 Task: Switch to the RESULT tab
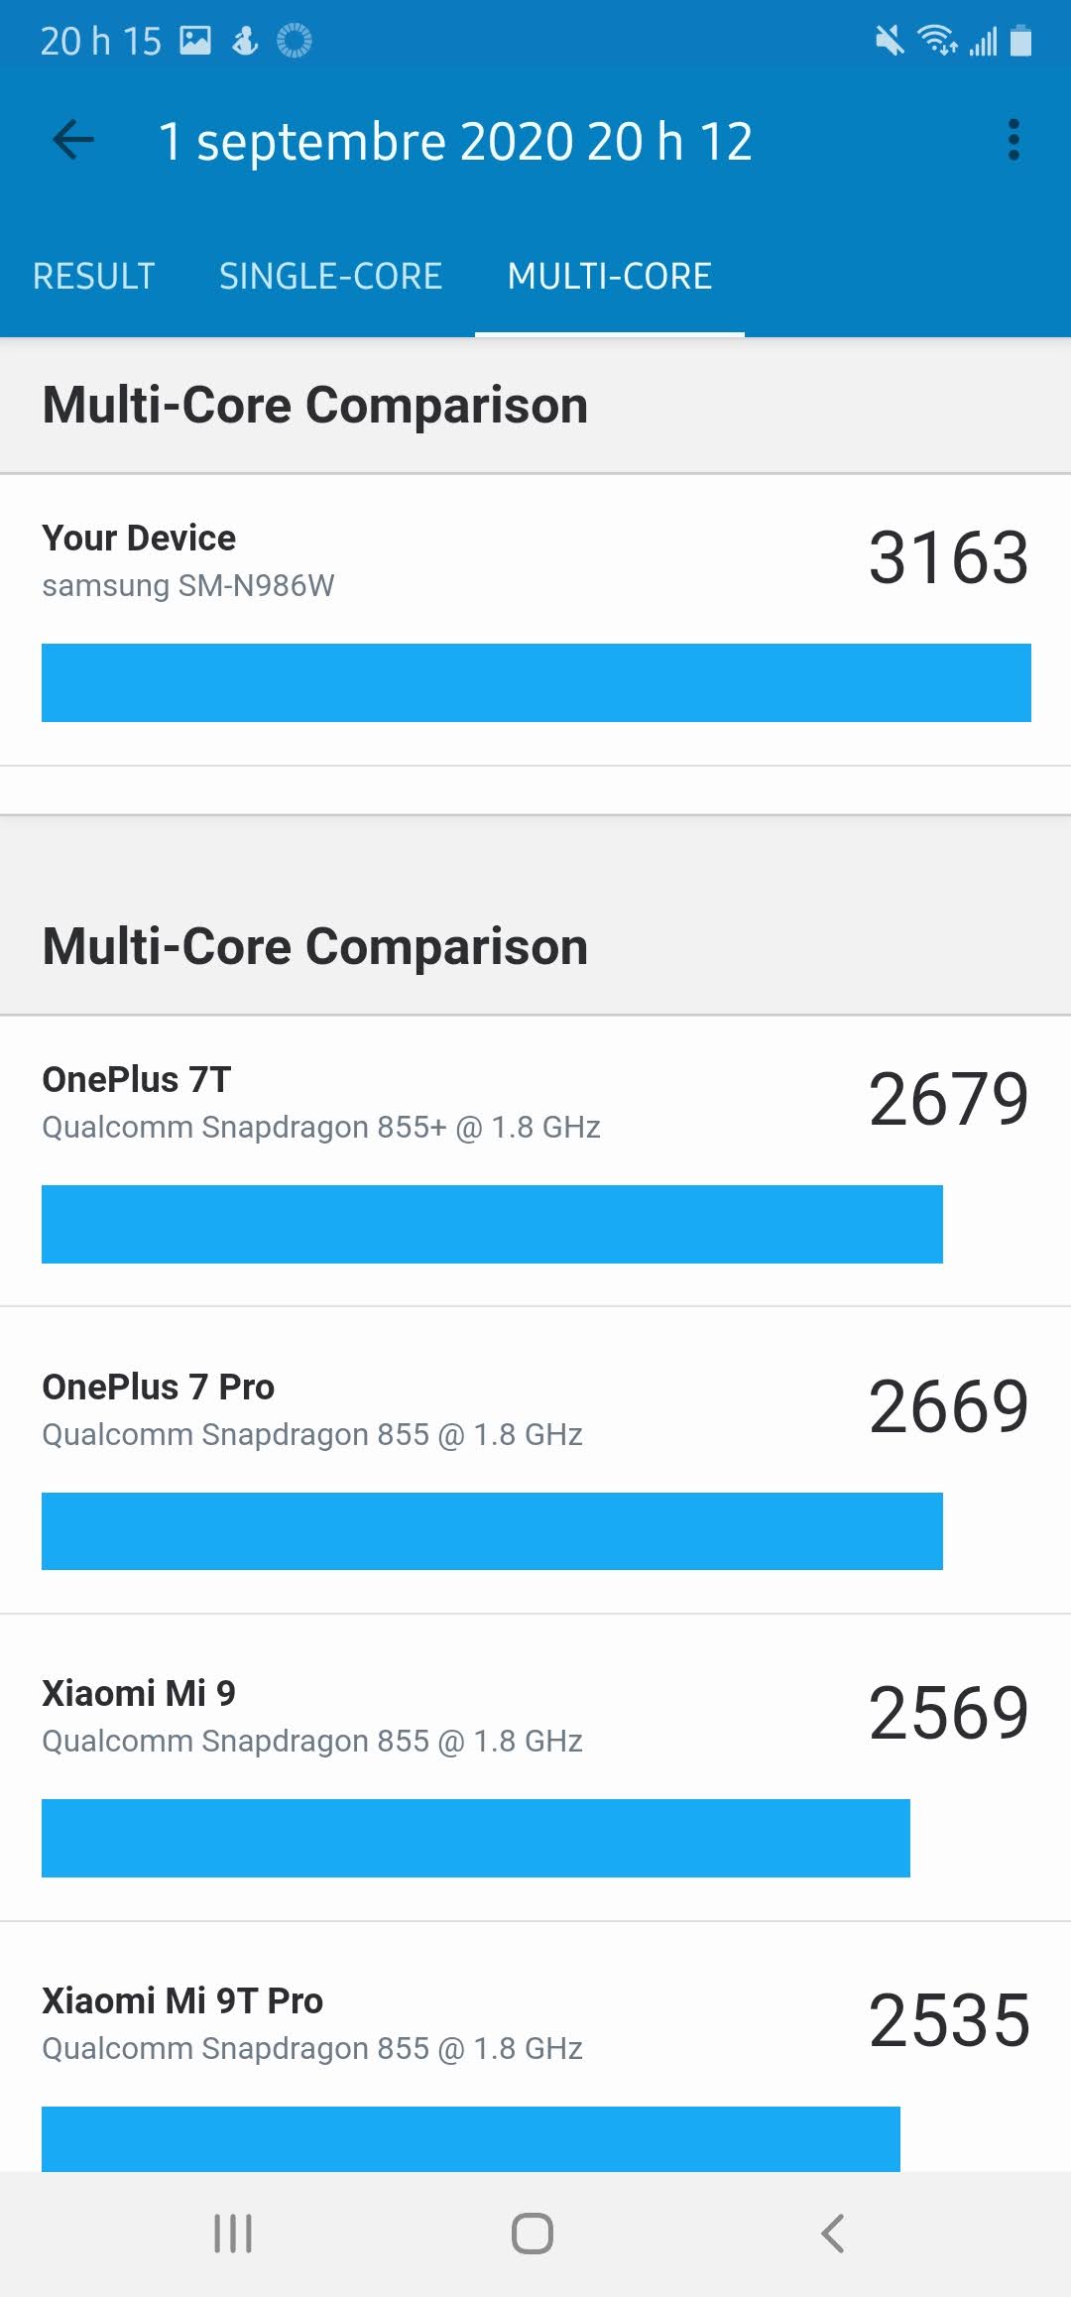click(x=94, y=276)
